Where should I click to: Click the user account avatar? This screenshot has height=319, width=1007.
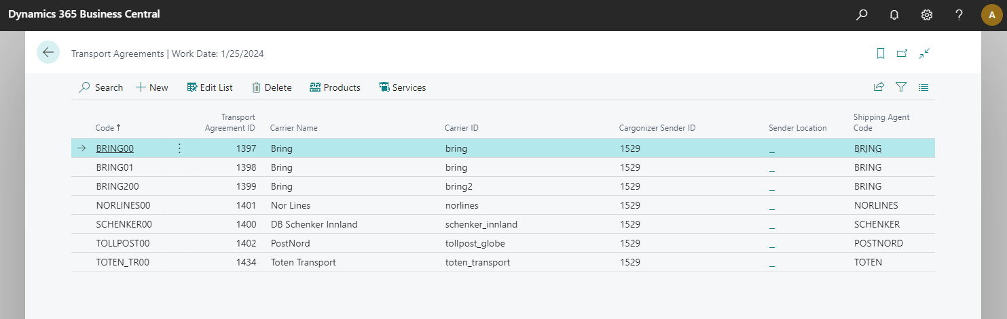pyautogui.click(x=991, y=14)
